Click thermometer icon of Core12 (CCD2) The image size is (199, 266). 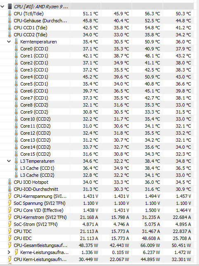[16, 133]
